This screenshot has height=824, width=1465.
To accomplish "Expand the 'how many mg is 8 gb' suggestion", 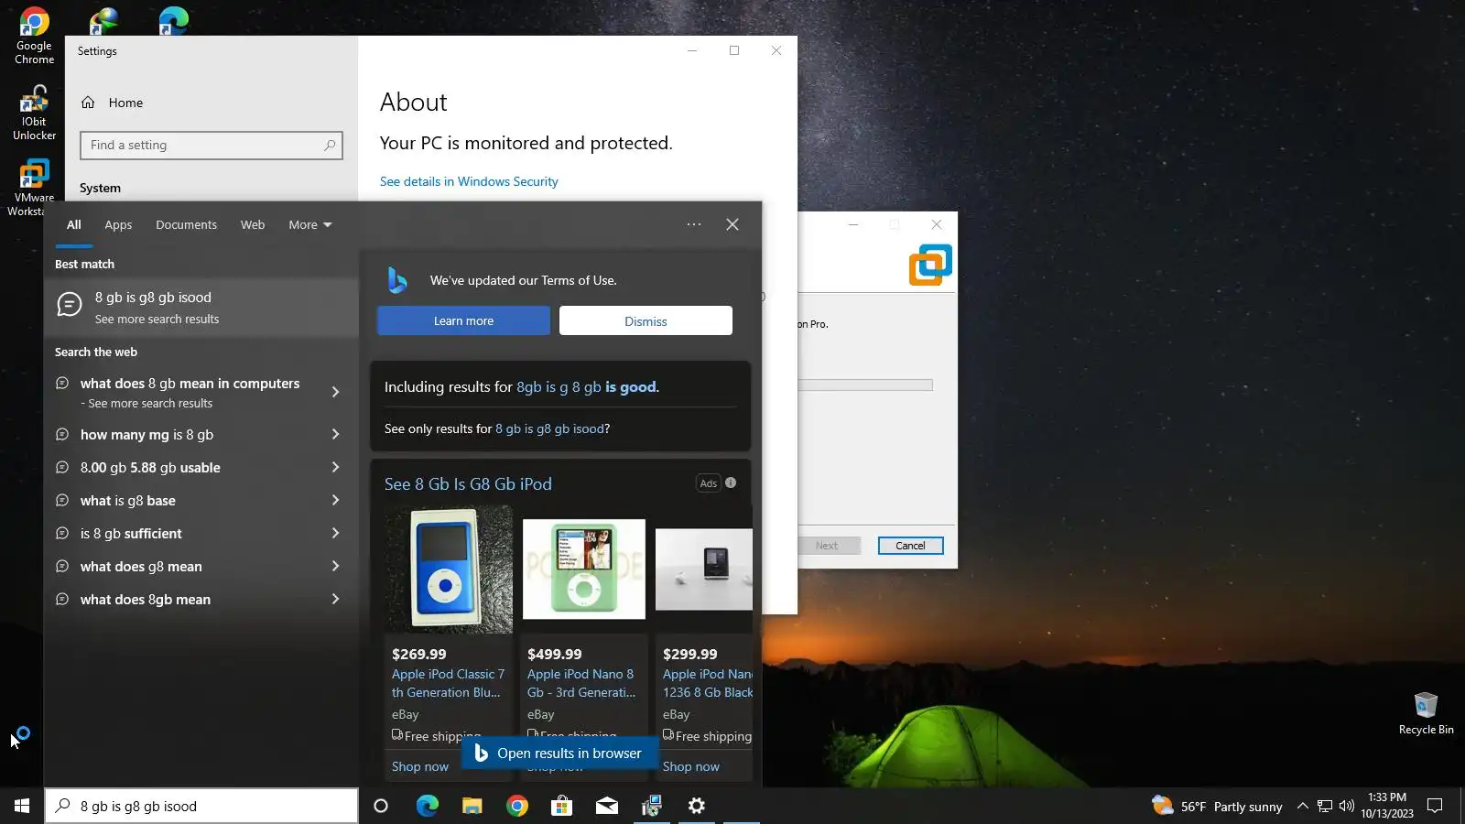I will tap(335, 434).
